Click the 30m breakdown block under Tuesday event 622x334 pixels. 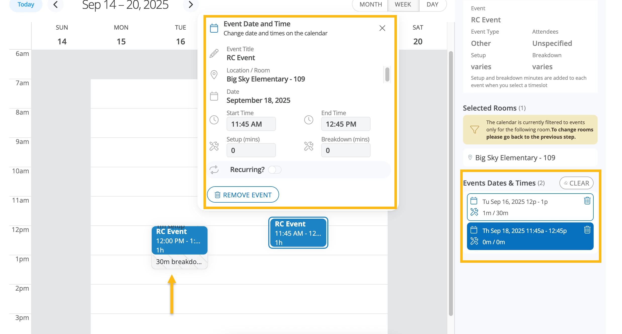coord(179,262)
